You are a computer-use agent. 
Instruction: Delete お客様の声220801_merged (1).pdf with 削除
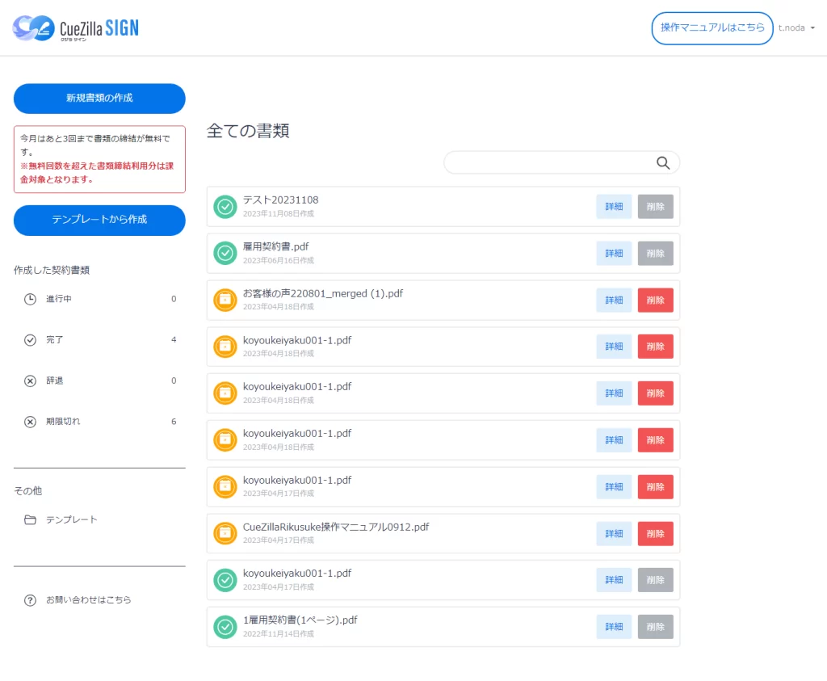(655, 301)
